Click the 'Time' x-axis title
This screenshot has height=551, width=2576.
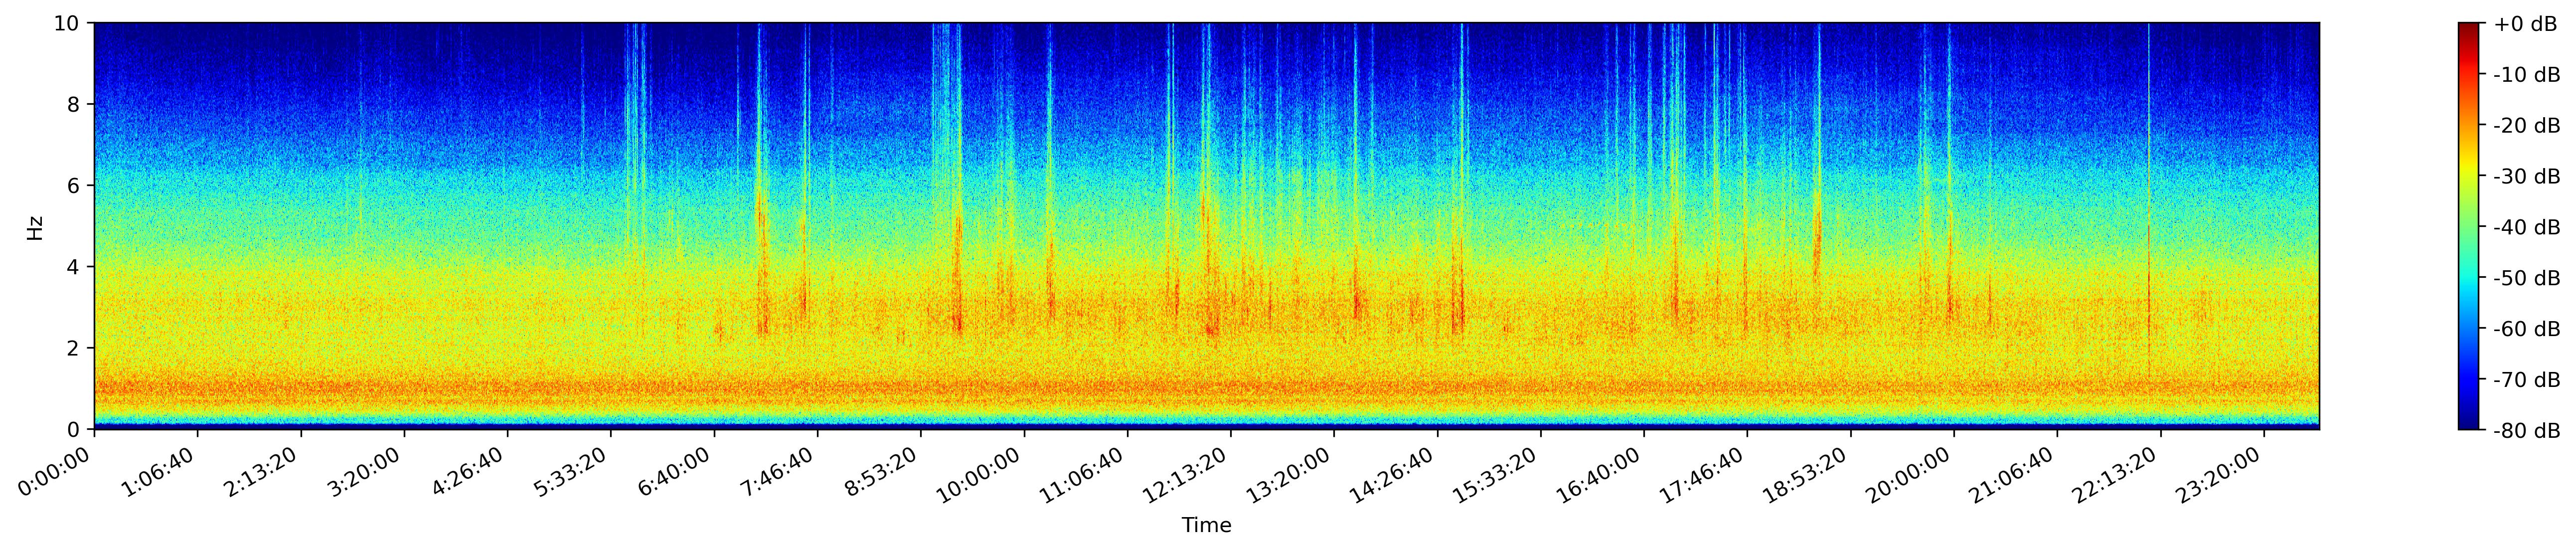coord(1206,525)
